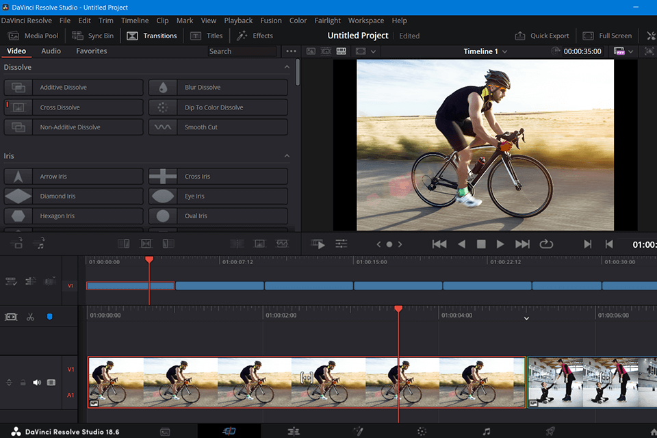Viewport: 657px width, 438px height.
Task: Mute the V1 track audio speaker
Action: (x=37, y=383)
